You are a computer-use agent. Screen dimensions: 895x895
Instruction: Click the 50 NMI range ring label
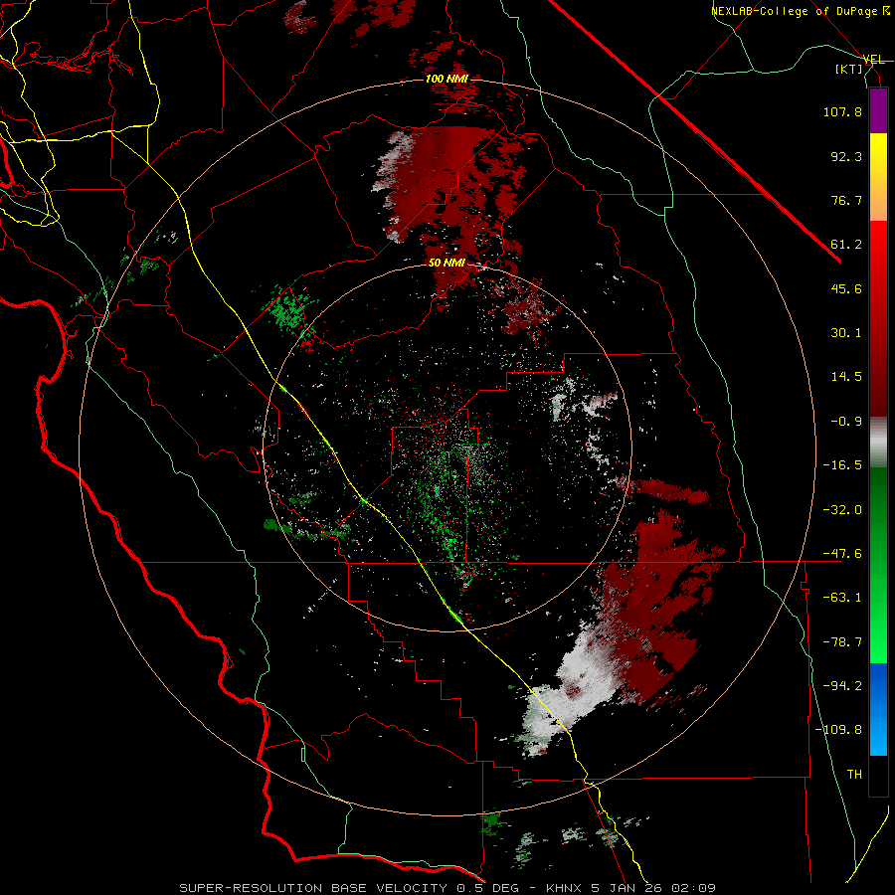click(x=447, y=264)
